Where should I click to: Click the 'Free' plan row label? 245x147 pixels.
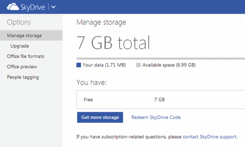(x=88, y=99)
